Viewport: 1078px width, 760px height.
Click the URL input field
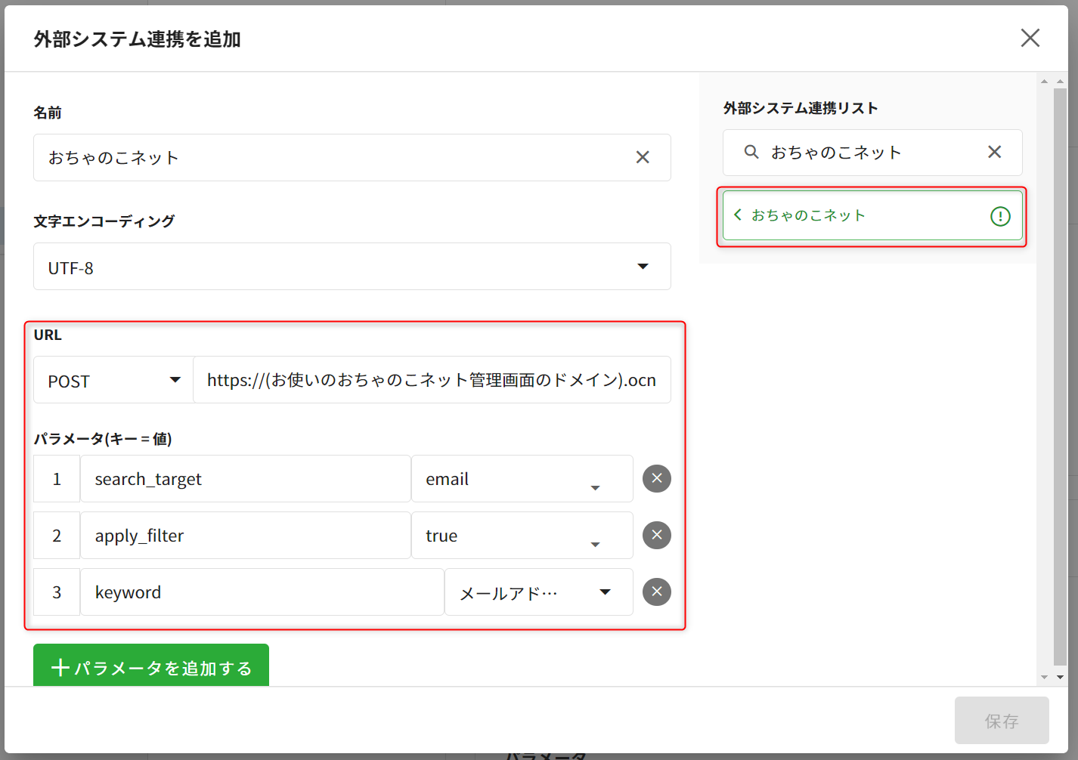pos(431,380)
